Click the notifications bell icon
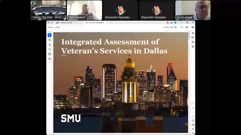241x135 pixels. point(171,22)
